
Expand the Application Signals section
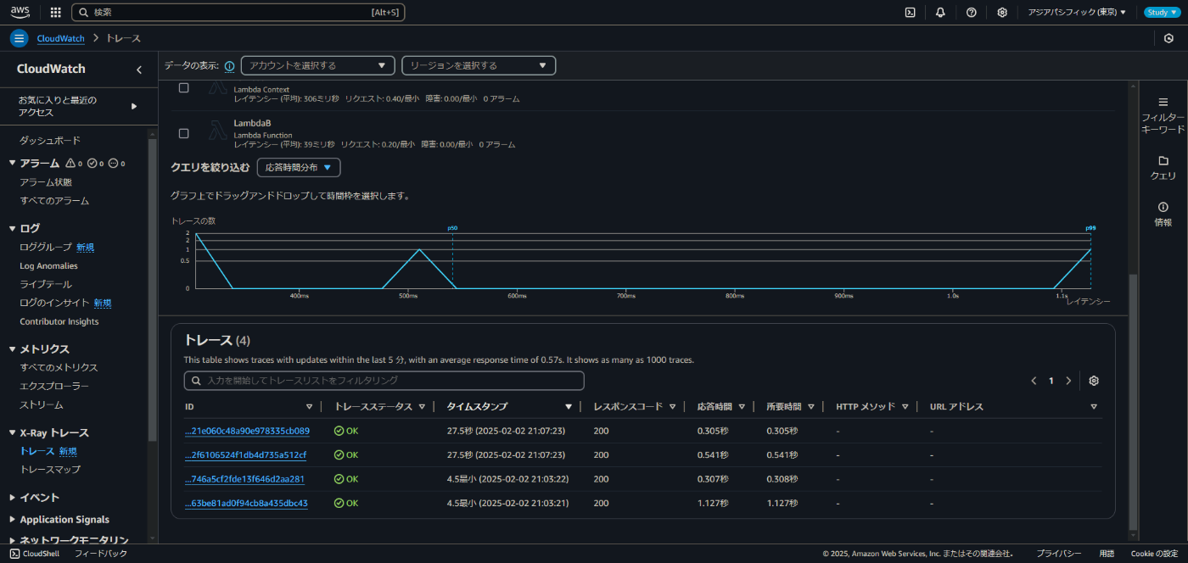13,519
